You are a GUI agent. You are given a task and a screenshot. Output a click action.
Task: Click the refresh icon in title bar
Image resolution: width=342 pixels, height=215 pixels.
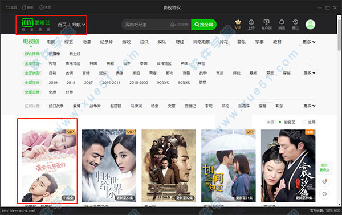coord(24,7)
